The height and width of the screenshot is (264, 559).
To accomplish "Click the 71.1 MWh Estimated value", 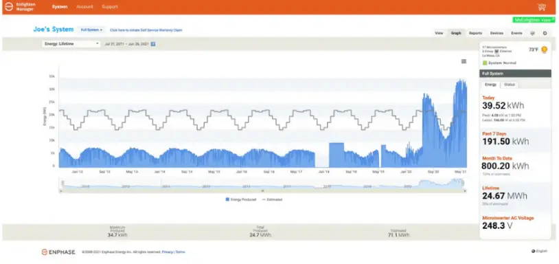I will pyautogui.click(x=398, y=235).
